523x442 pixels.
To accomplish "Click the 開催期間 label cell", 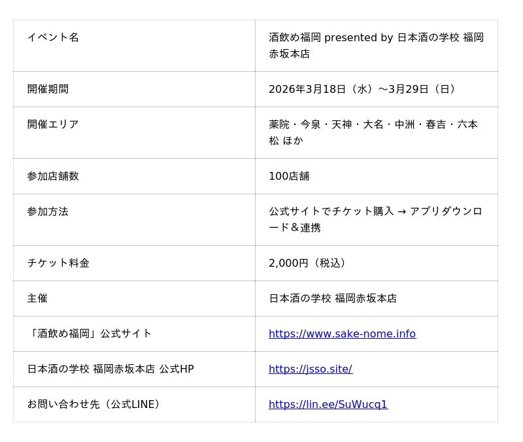I will 48,89.
